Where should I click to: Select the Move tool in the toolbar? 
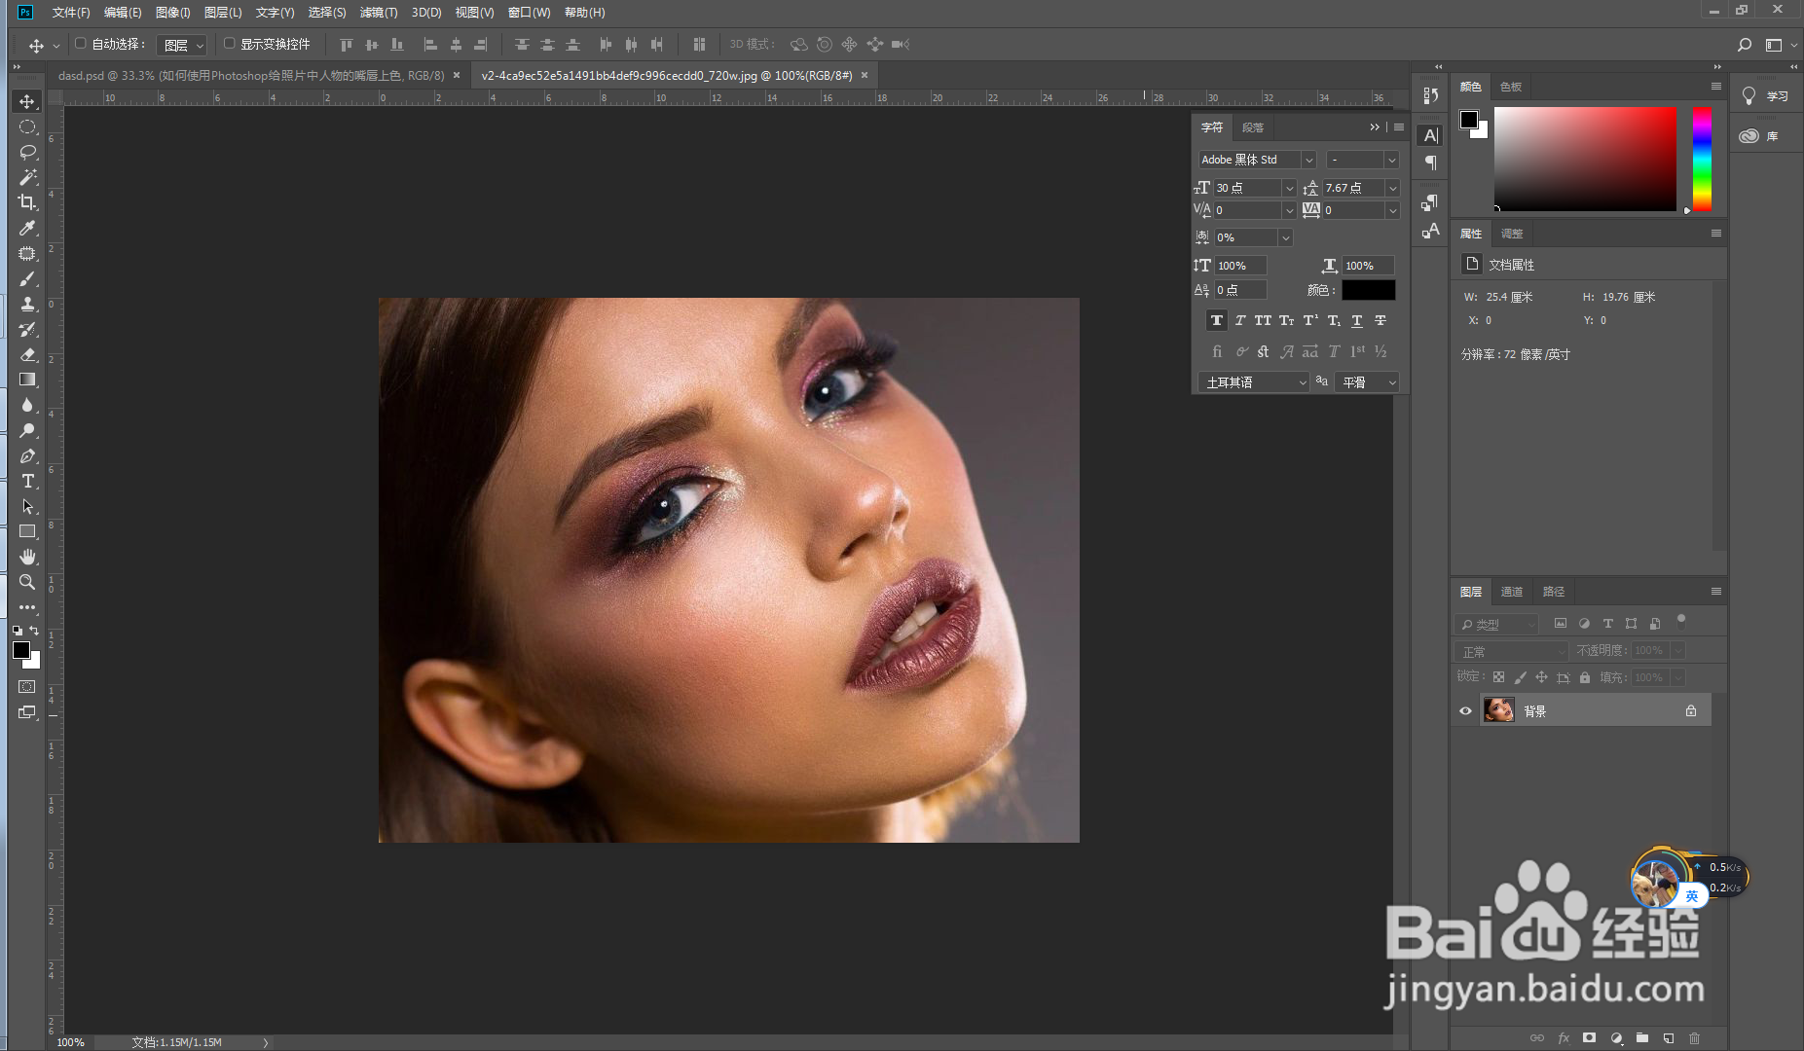[x=27, y=101]
